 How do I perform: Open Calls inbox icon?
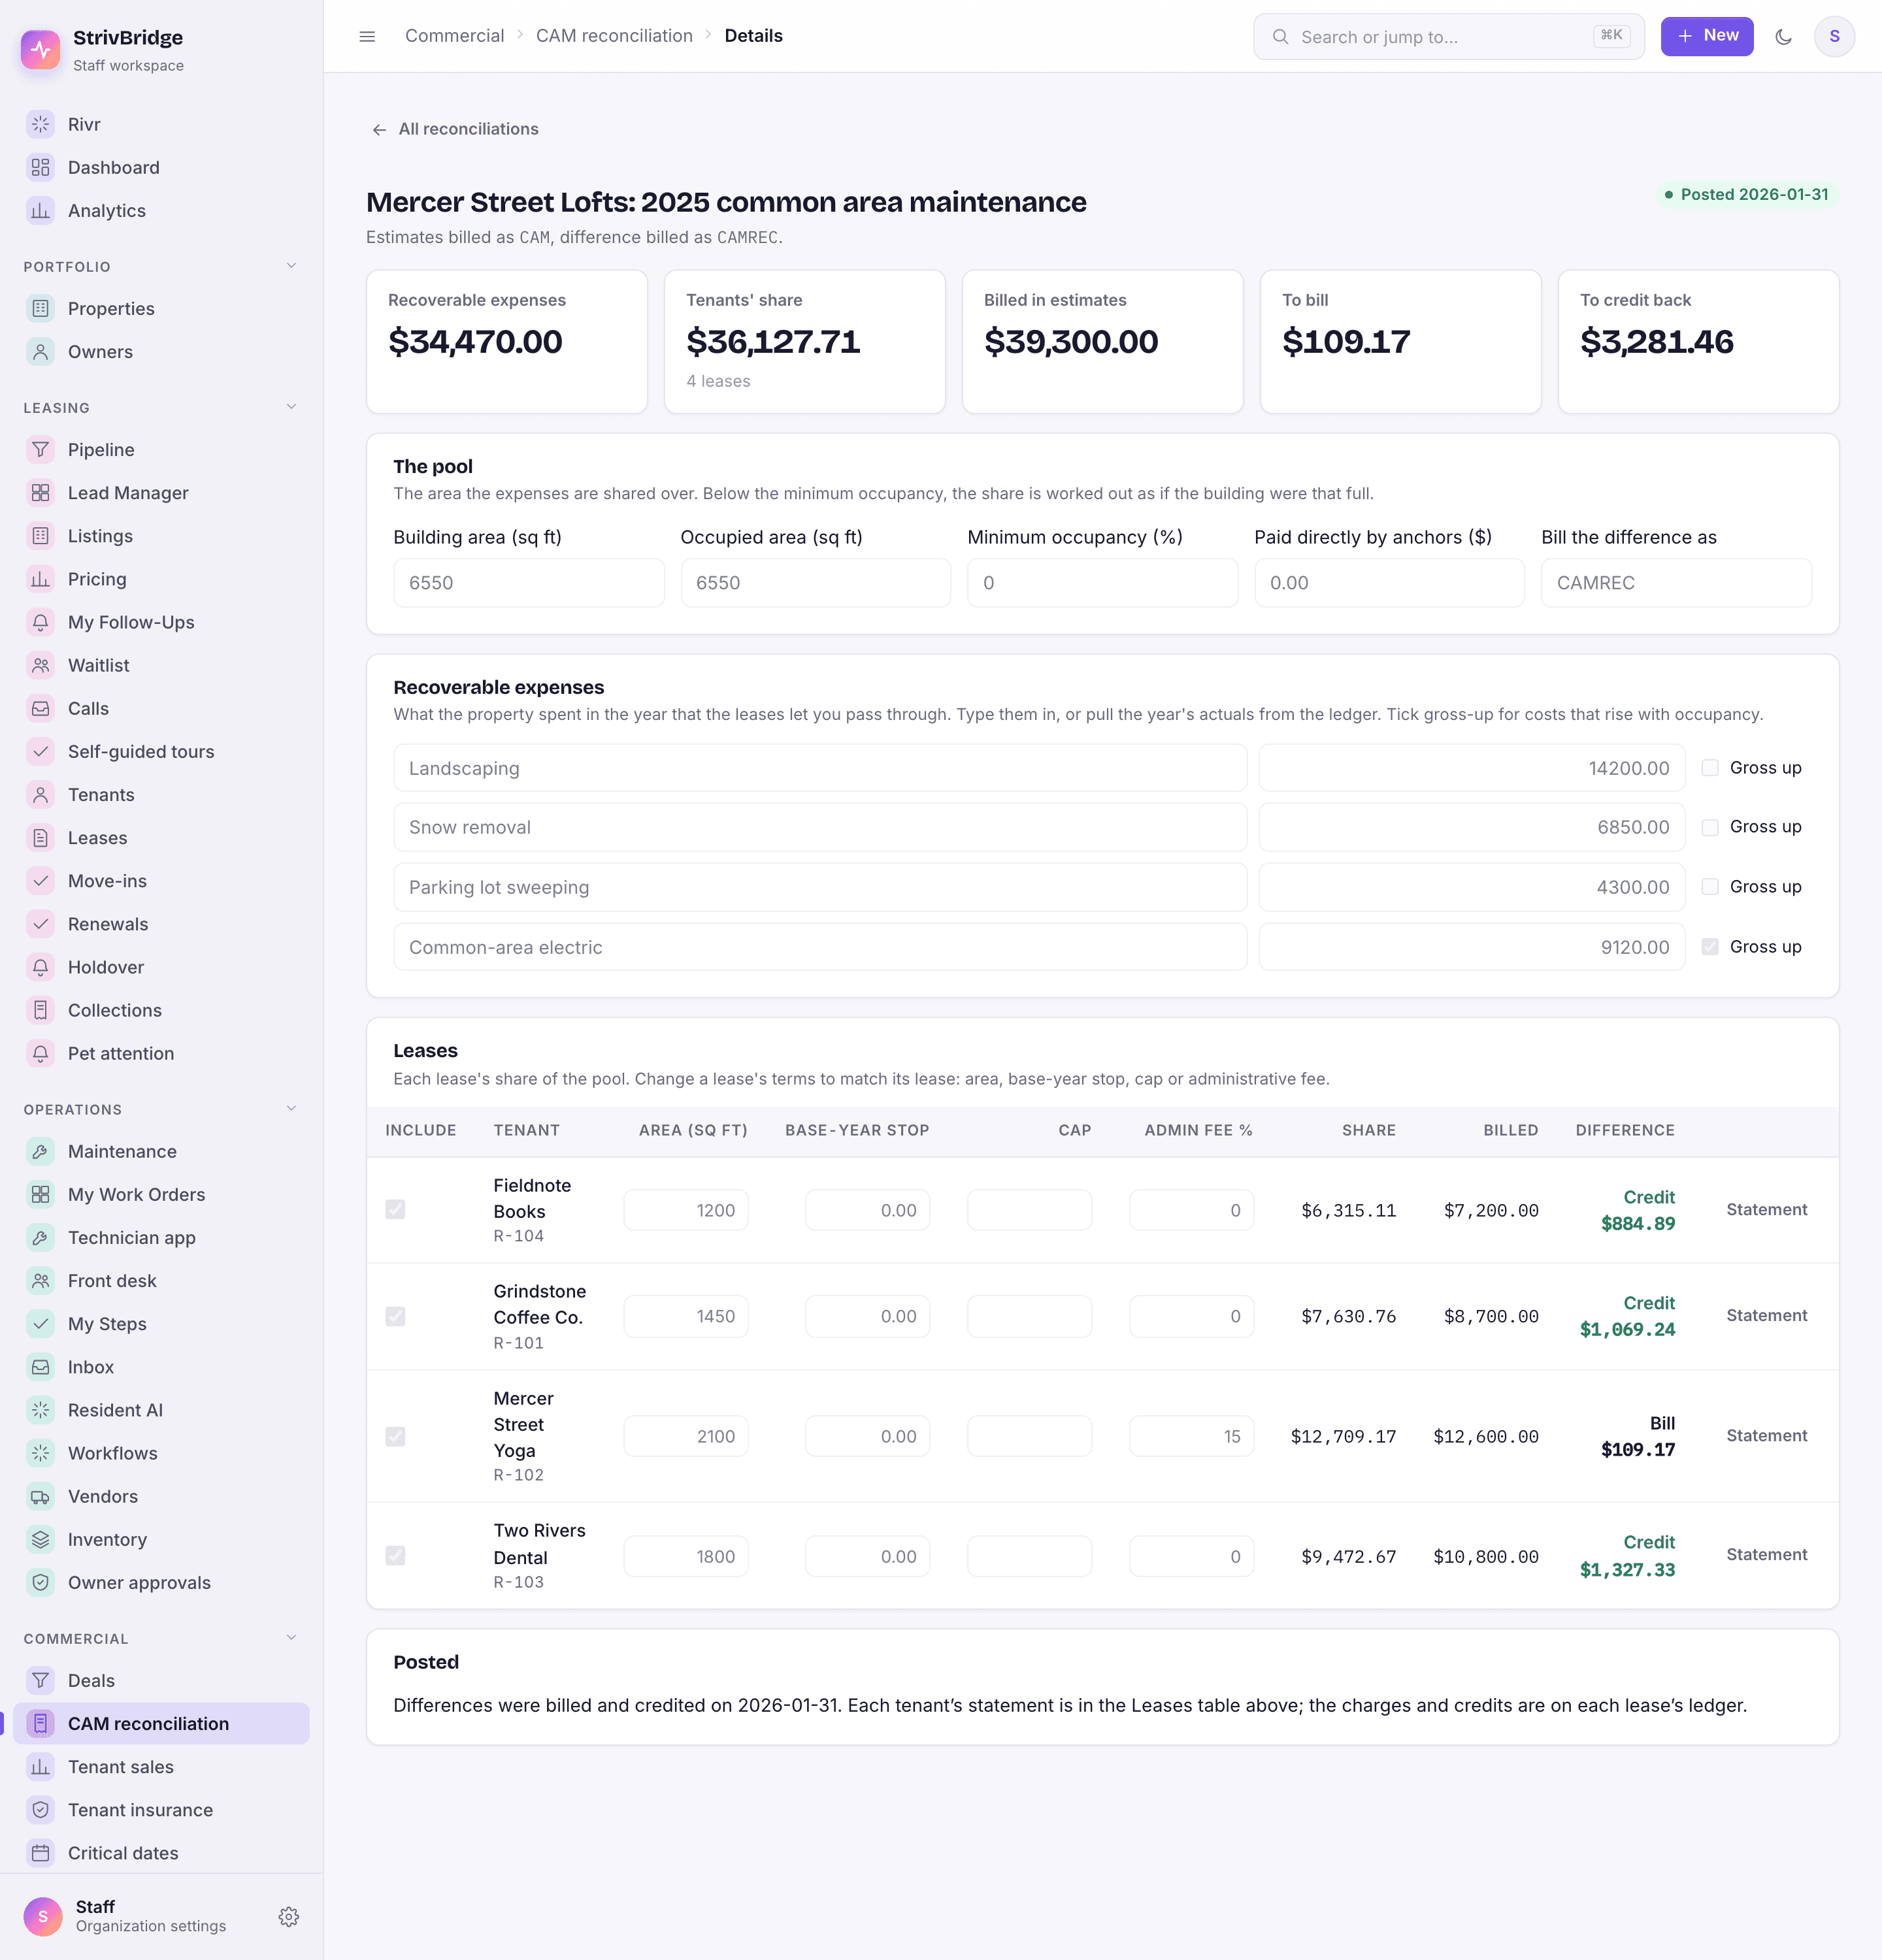click(x=40, y=708)
